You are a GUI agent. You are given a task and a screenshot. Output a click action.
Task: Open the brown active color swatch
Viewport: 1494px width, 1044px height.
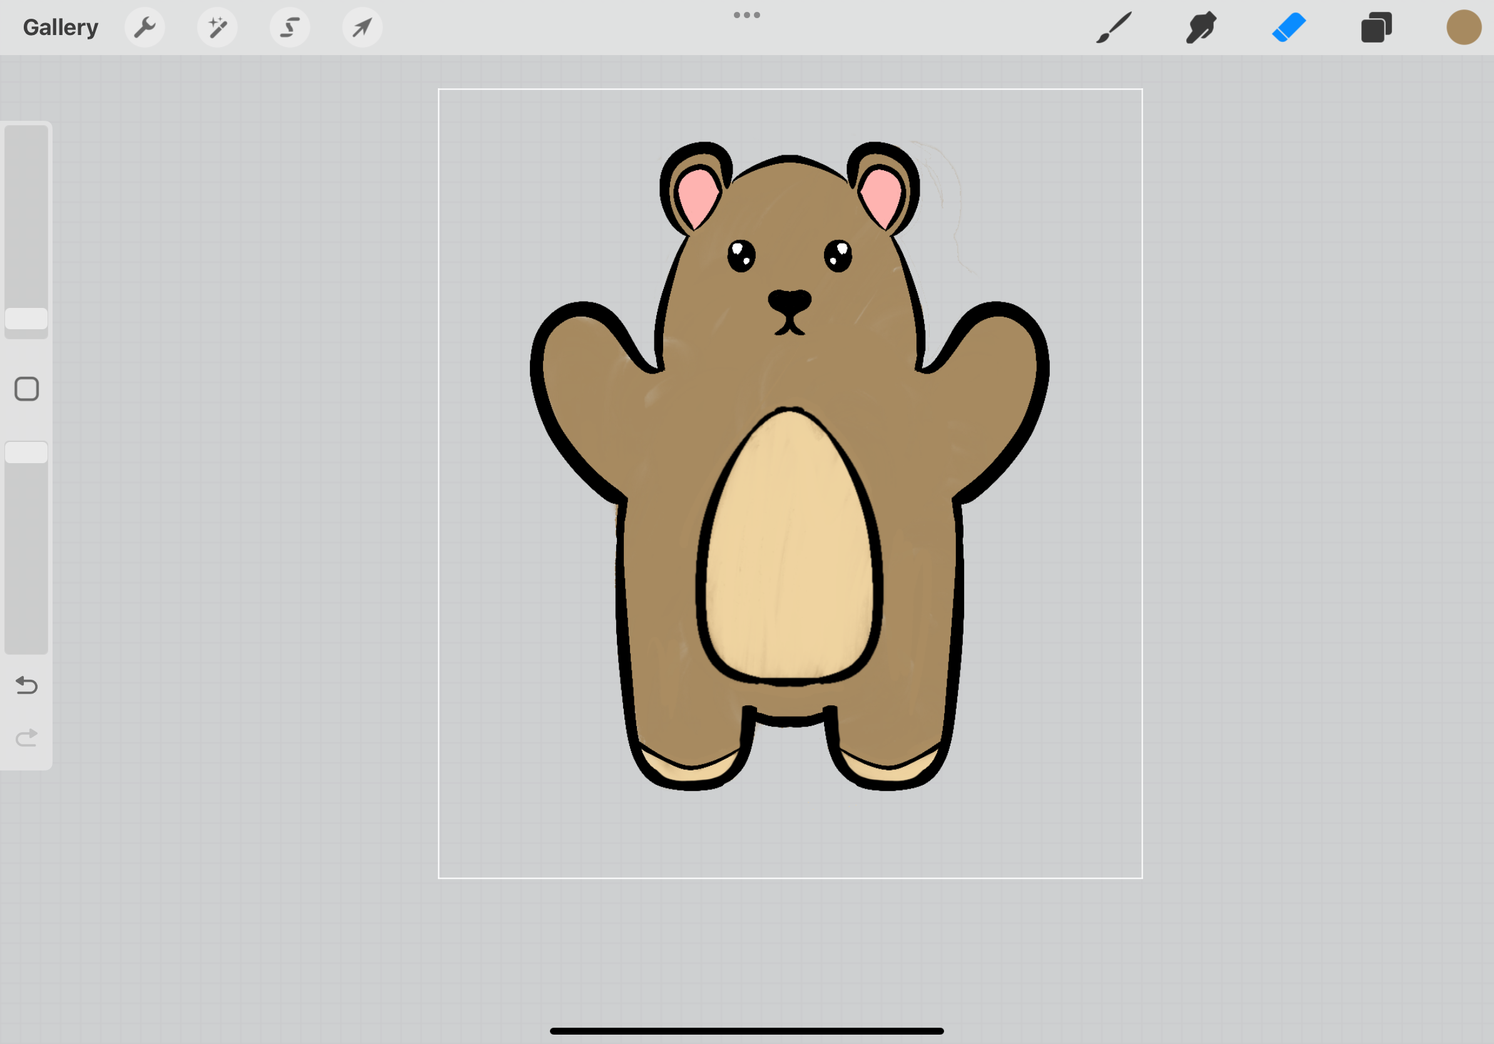(x=1463, y=28)
